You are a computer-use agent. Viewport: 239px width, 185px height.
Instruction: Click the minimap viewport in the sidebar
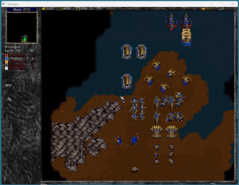click(x=24, y=39)
